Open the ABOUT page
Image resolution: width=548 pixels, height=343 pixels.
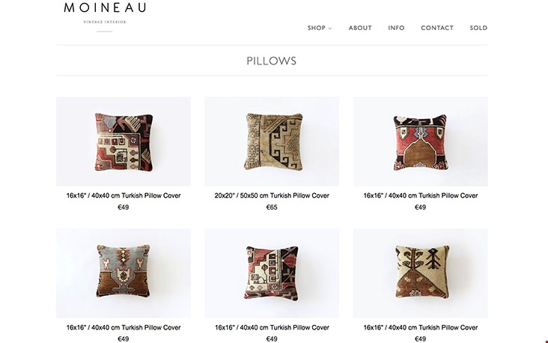click(360, 28)
